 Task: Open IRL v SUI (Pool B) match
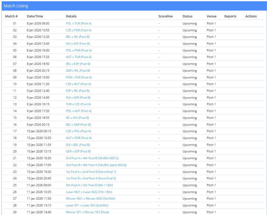pos(77,118)
